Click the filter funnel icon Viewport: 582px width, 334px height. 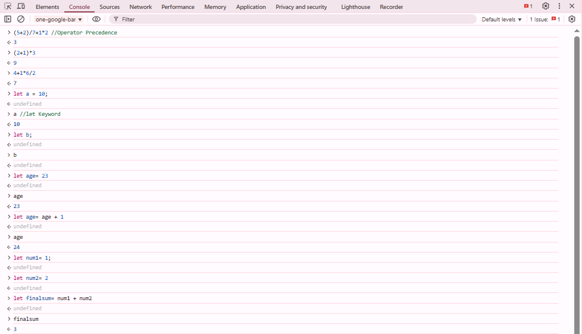click(x=116, y=19)
